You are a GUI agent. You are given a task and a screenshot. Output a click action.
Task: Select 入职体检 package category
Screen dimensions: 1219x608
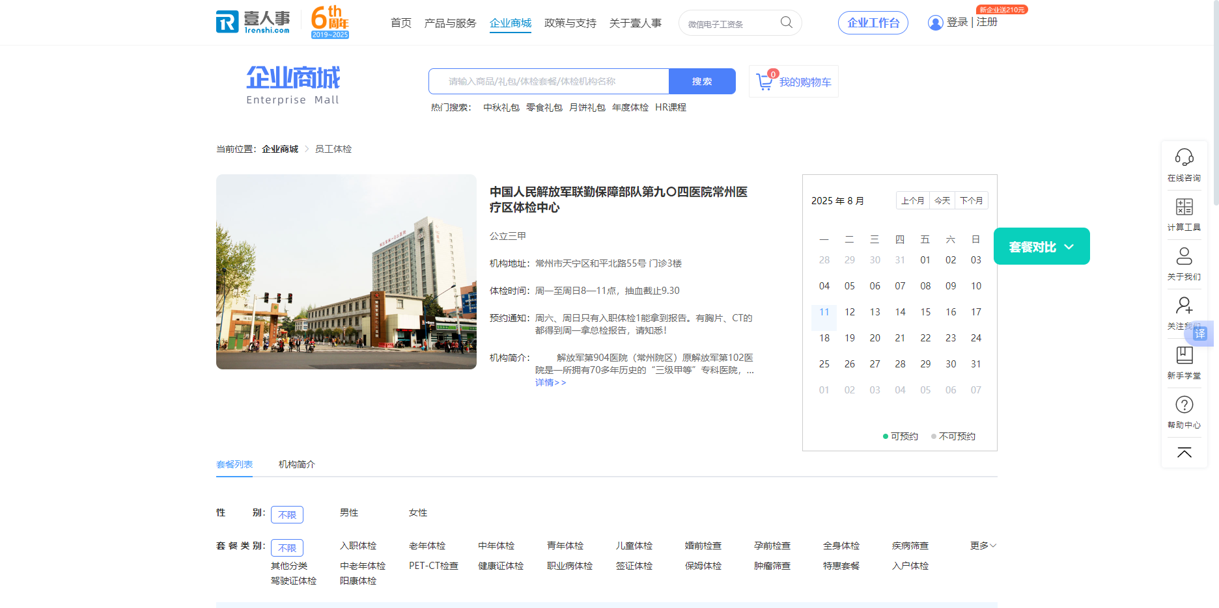pyautogui.click(x=358, y=546)
